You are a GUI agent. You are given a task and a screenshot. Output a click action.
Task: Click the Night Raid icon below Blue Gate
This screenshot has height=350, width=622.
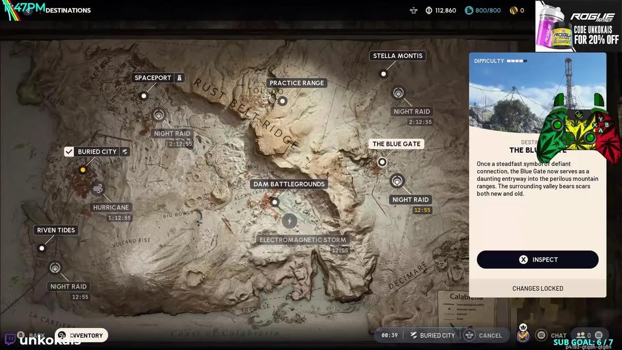click(x=397, y=181)
